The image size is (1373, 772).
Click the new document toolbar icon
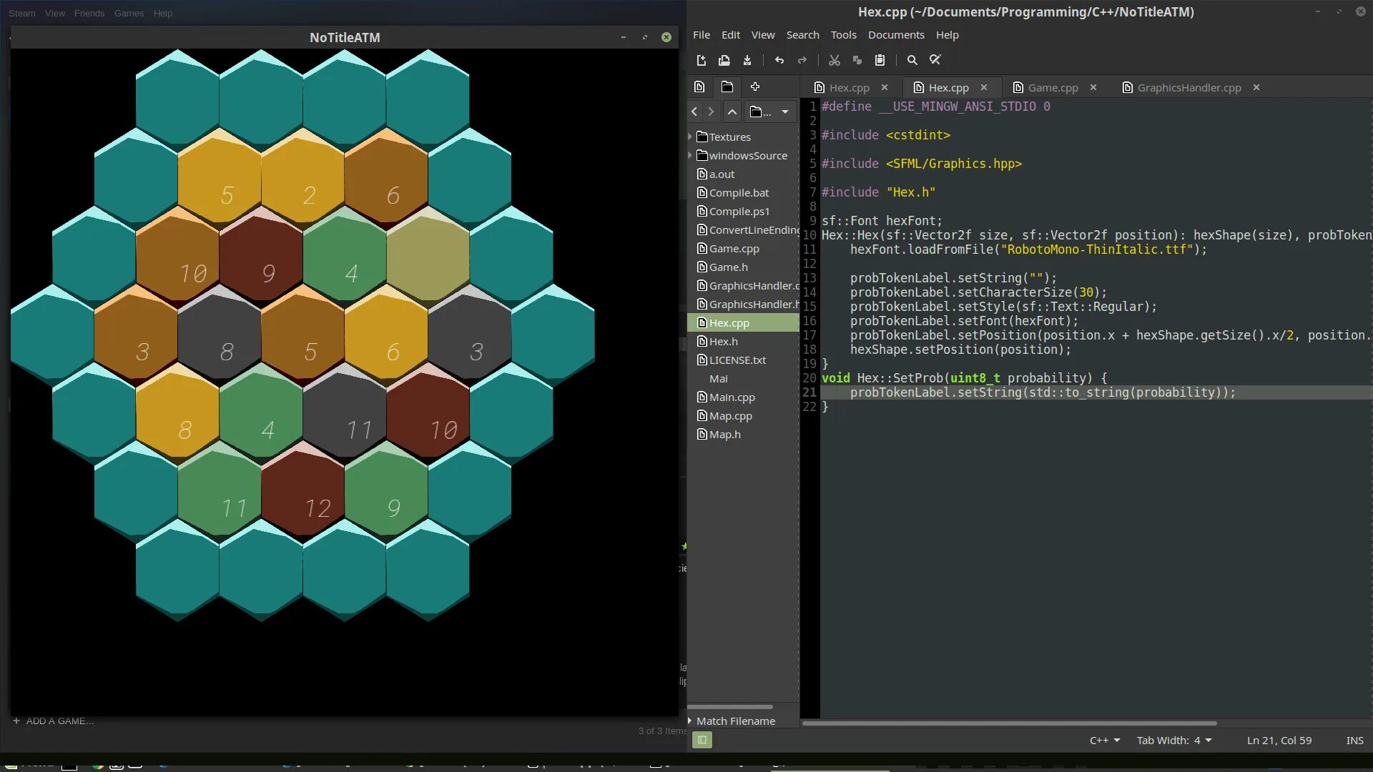[701, 61]
